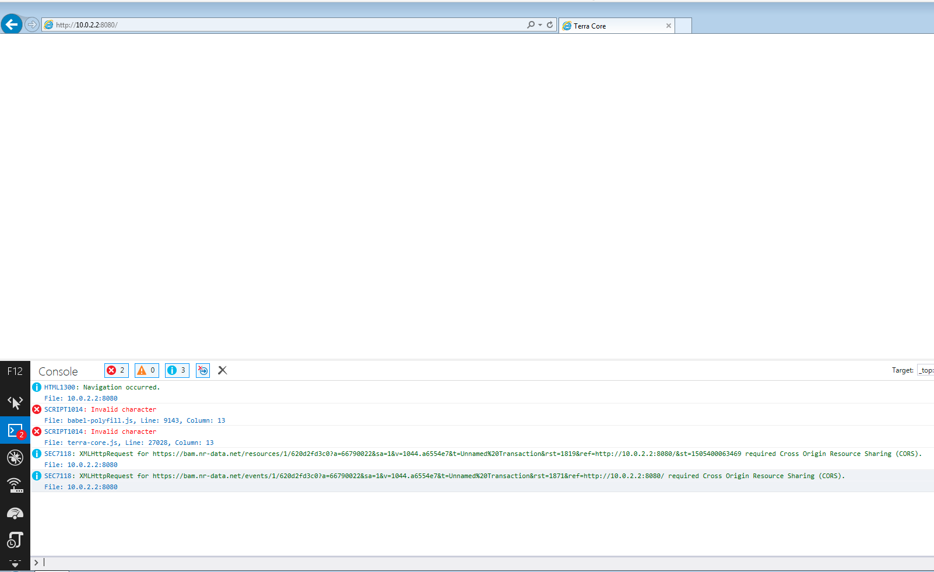Refresh the page from the address bar

tap(549, 24)
